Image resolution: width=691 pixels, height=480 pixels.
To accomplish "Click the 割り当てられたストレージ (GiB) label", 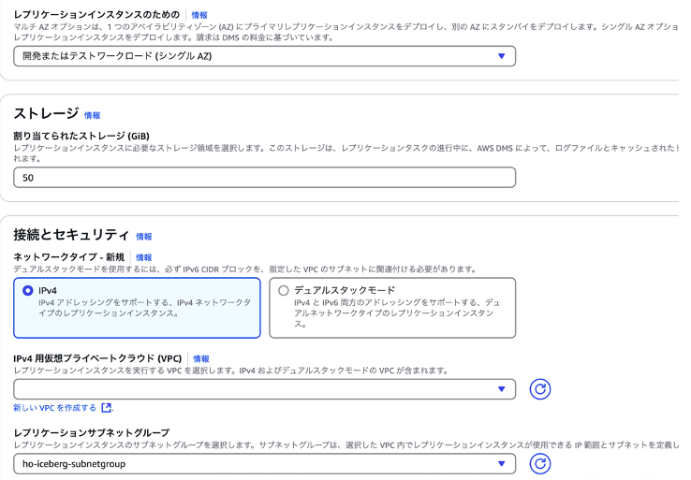I will coord(81,136).
